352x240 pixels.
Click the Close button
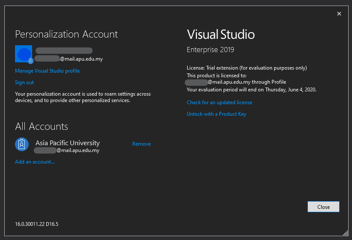click(x=323, y=207)
